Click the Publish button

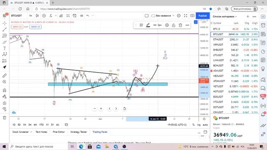(203, 16)
